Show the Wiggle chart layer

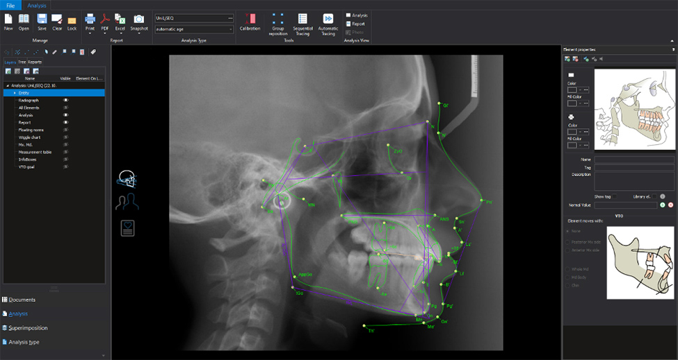(x=66, y=137)
